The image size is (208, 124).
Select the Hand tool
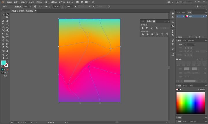3,58
